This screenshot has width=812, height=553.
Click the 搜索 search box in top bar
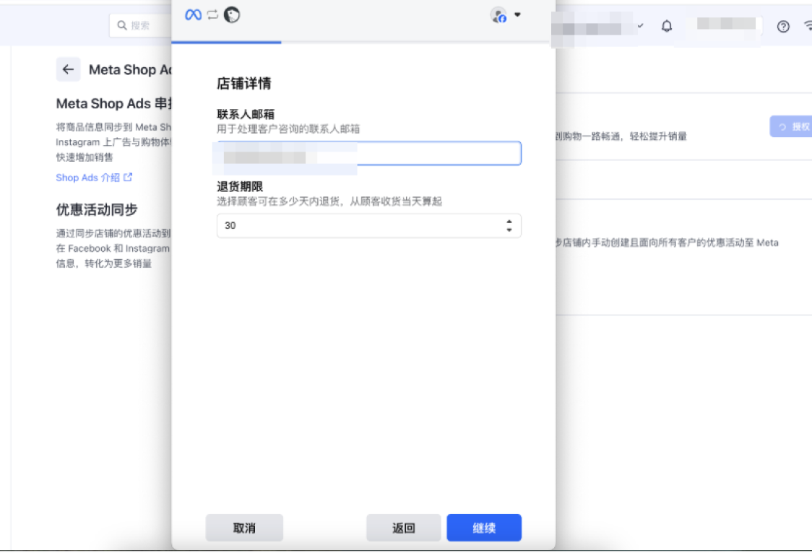pos(140,25)
